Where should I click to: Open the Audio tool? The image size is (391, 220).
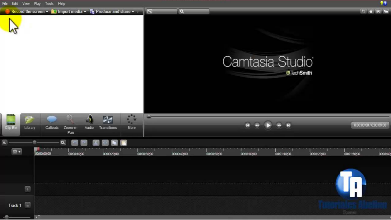coord(89,123)
